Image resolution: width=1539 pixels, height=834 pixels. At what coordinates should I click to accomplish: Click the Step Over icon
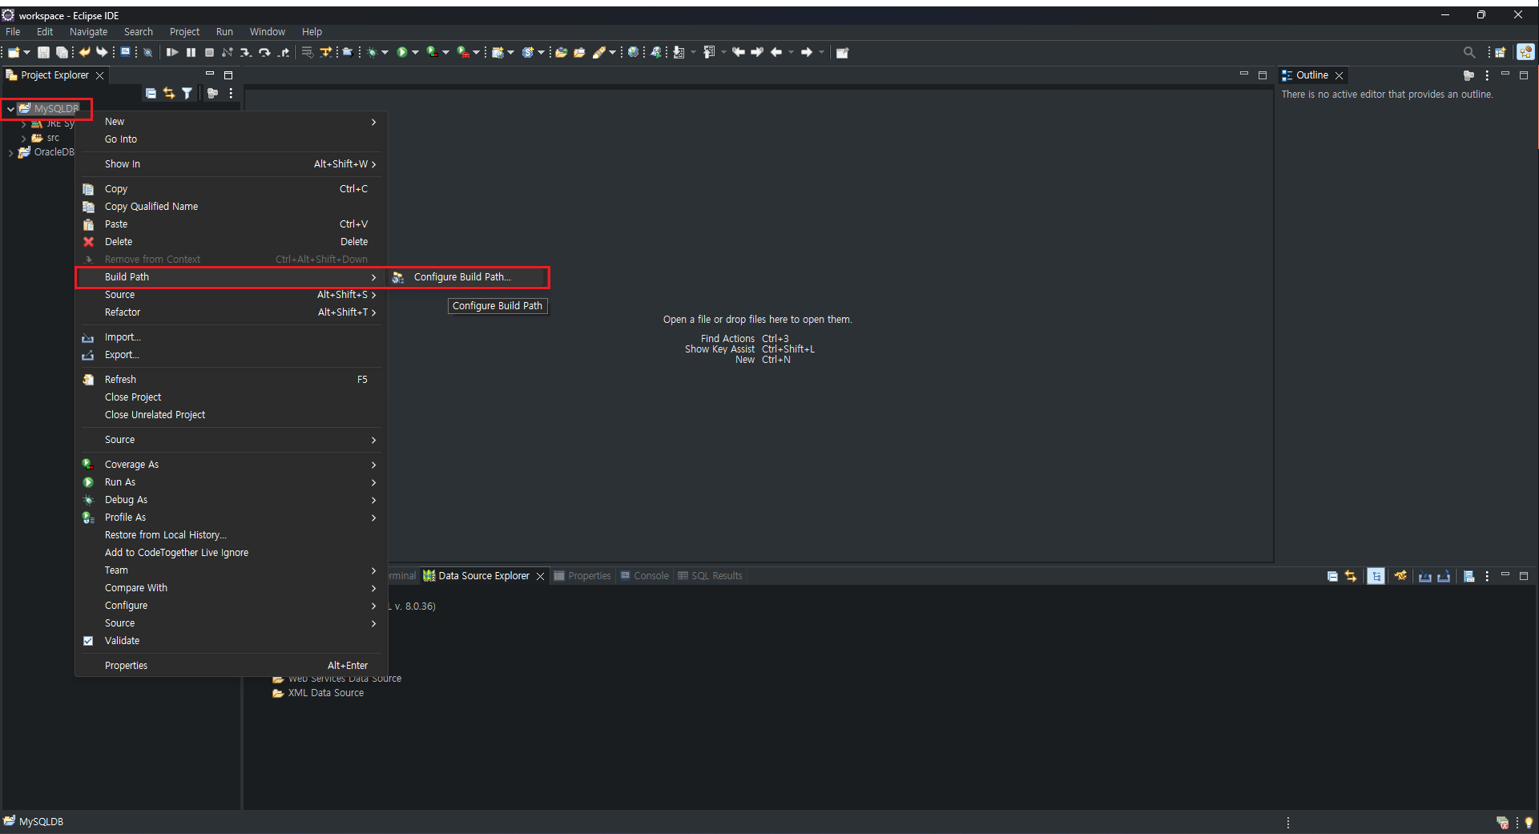click(x=264, y=52)
